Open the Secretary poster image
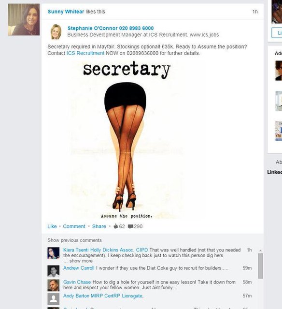Viewport: 282px width, 309px height. (126, 139)
